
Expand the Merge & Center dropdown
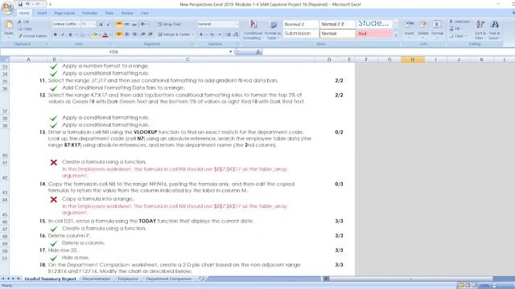point(192,35)
